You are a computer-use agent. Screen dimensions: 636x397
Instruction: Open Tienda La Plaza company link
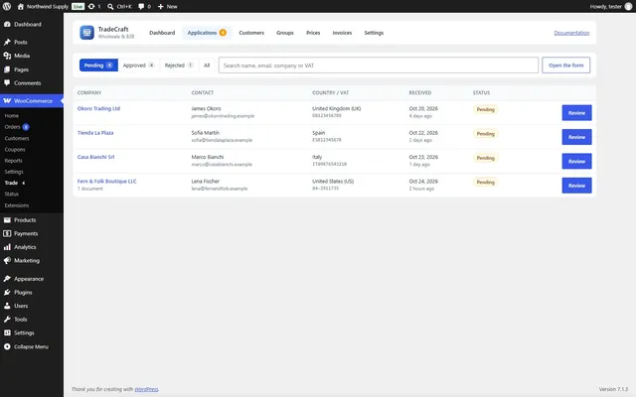pyautogui.click(x=95, y=133)
